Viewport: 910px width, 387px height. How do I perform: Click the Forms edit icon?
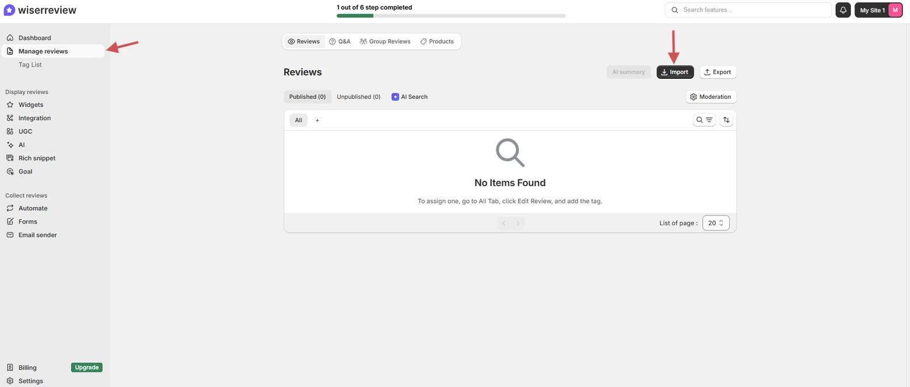10,221
